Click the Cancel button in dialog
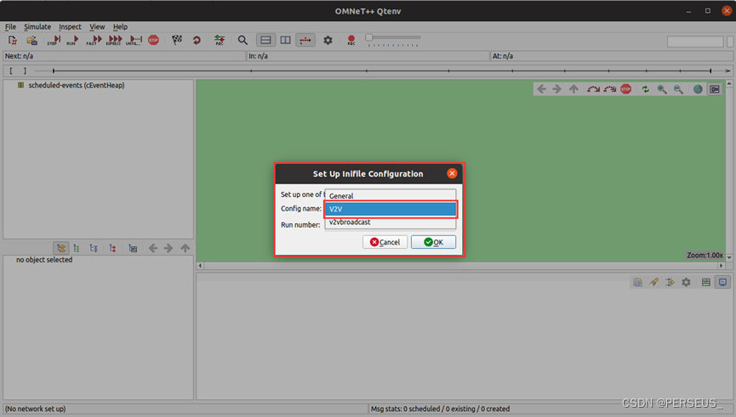Image resolution: width=736 pixels, height=417 pixels. (x=385, y=242)
